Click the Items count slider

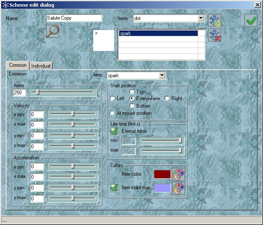(63, 93)
